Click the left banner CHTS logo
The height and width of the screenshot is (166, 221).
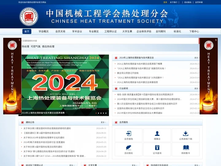(12, 45)
